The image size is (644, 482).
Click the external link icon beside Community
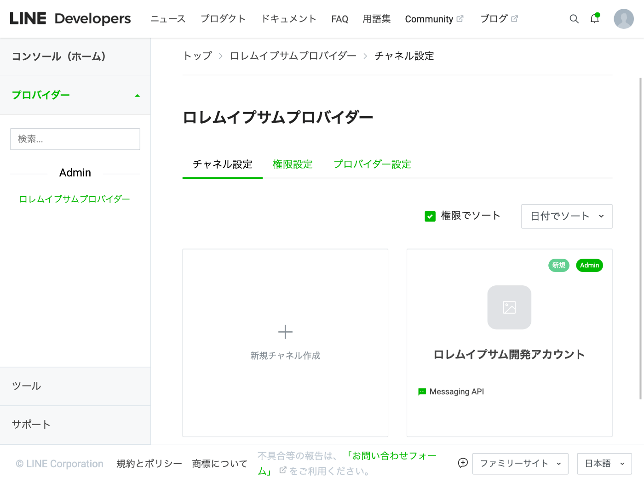460,19
